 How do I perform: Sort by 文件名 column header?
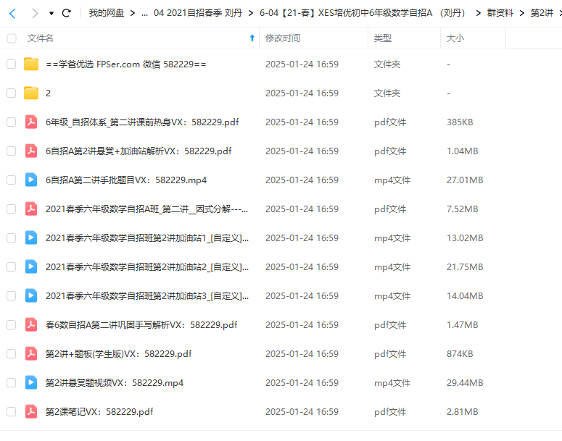coord(40,38)
